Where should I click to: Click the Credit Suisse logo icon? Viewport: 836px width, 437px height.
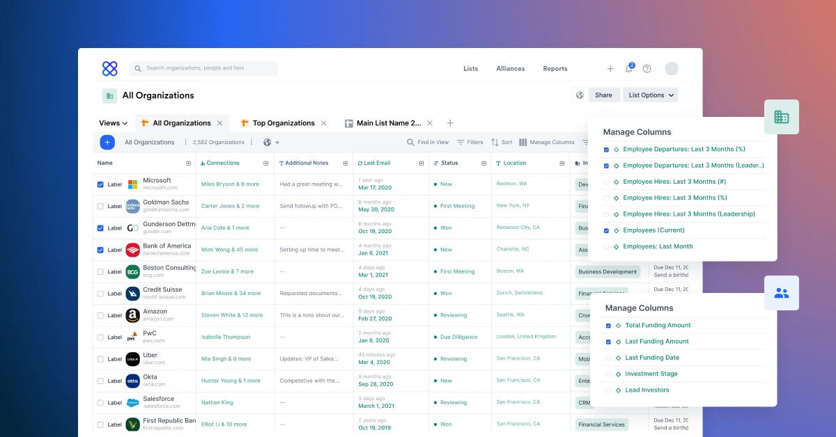tap(132, 294)
